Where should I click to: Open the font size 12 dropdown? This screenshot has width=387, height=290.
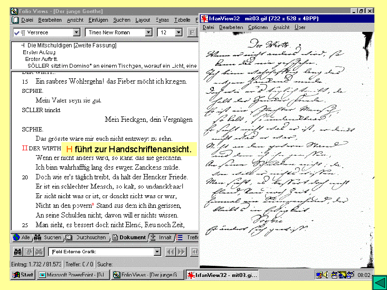(x=179, y=32)
